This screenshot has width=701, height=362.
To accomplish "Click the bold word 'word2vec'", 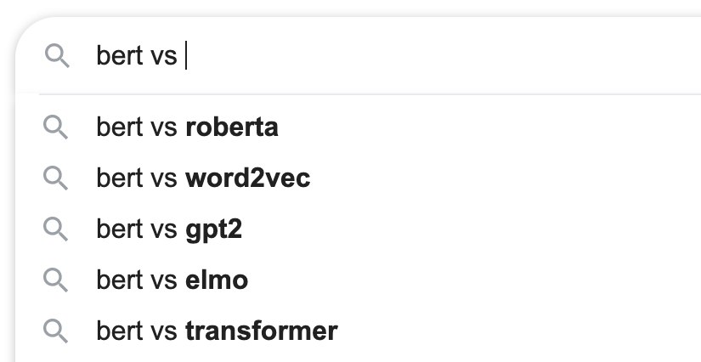I will (247, 178).
